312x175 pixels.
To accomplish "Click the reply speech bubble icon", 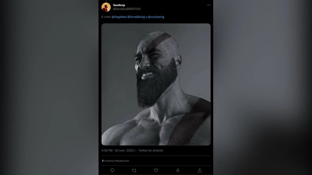I will 112,170.
